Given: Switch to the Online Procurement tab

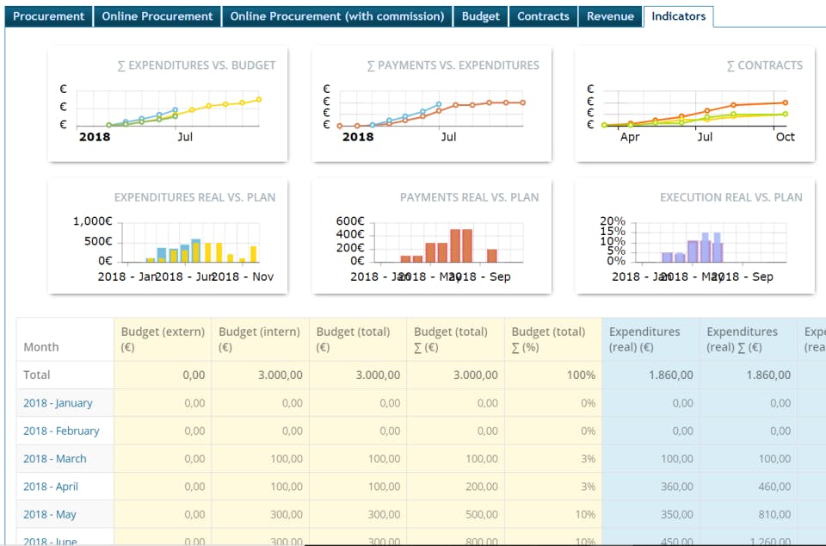Looking at the screenshot, I should click(x=157, y=16).
